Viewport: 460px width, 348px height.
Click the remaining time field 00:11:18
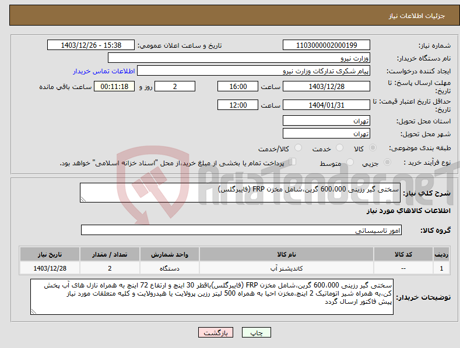point(114,86)
